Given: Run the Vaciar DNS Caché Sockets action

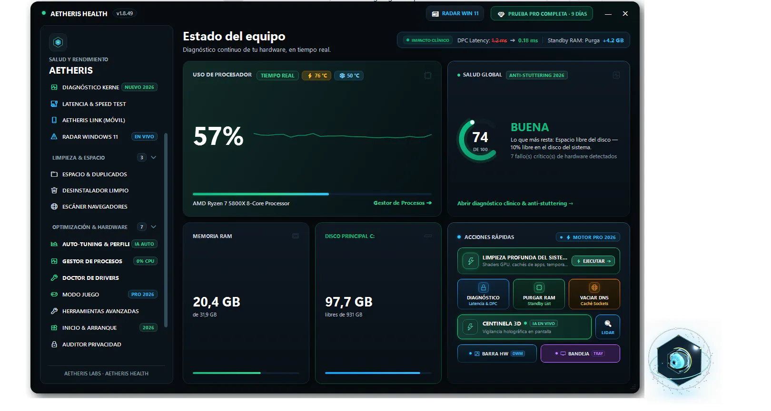Looking at the screenshot, I should coord(594,294).
